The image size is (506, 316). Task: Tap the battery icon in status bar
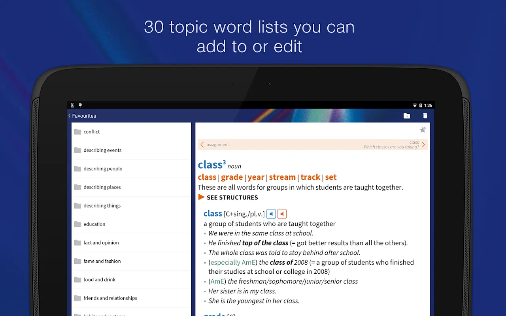tap(421, 105)
